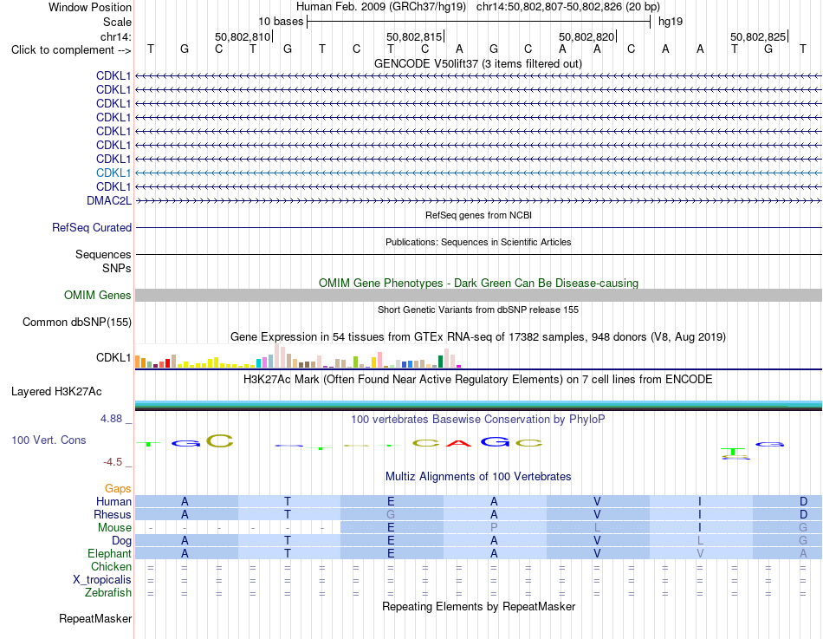This screenshot has width=823, height=639.
Task: Click the gray G in the Rhesus row under E
Action: [391, 515]
